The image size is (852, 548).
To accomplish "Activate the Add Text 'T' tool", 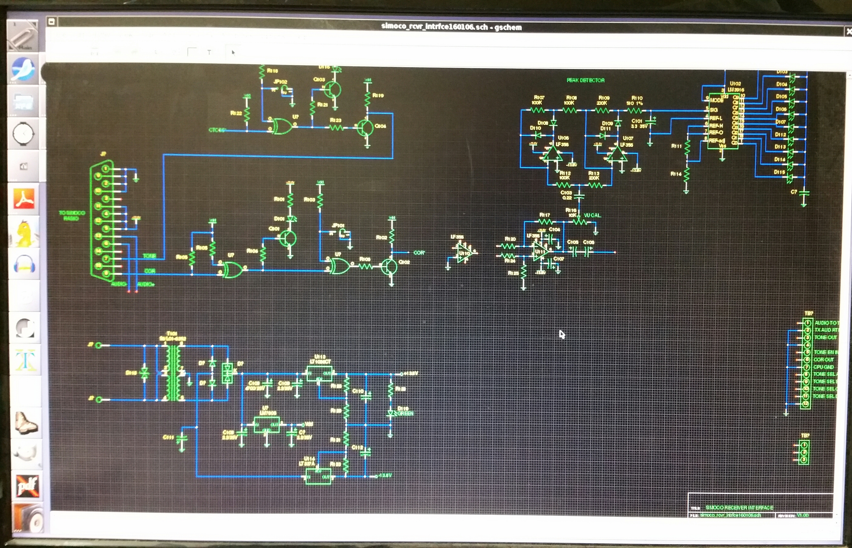I will (209, 52).
